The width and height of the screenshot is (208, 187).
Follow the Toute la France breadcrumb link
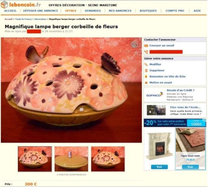(x=23, y=19)
